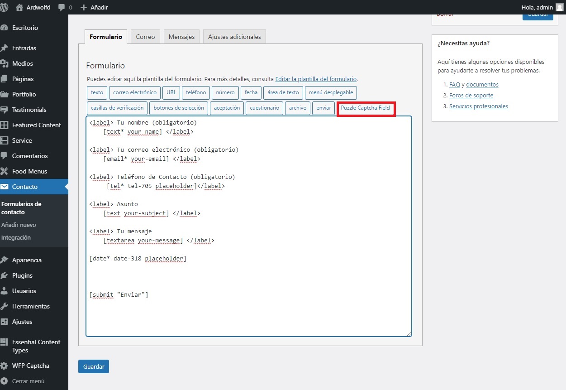Insert the Puzzle Captcha Field tag
Viewport: 566px width, 390px height.
366,108
